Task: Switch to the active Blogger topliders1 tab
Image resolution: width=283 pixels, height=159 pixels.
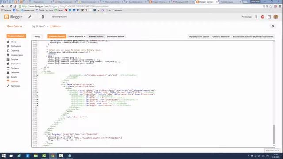Action: click(207, 2)
